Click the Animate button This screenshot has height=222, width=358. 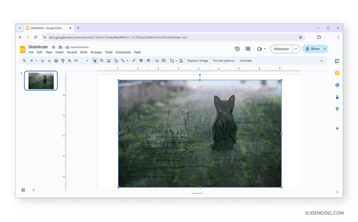pos(246,61)
